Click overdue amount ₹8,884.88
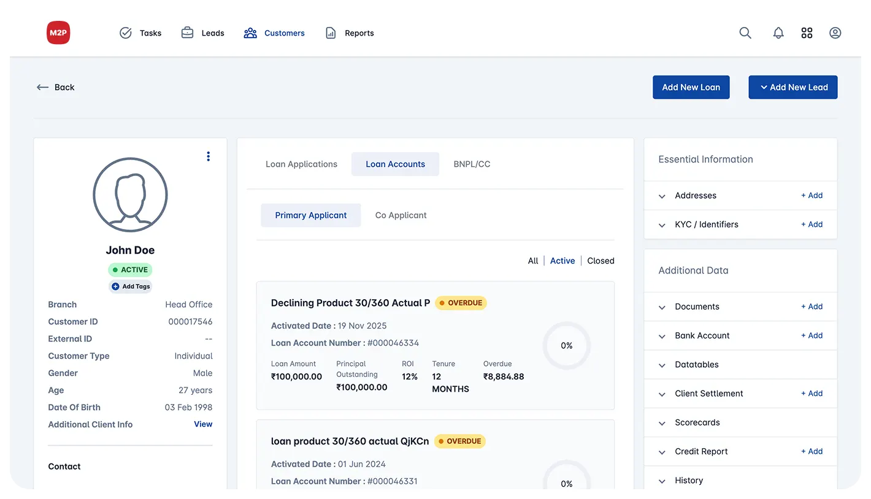Screen dimensions: 871x499 504,376
